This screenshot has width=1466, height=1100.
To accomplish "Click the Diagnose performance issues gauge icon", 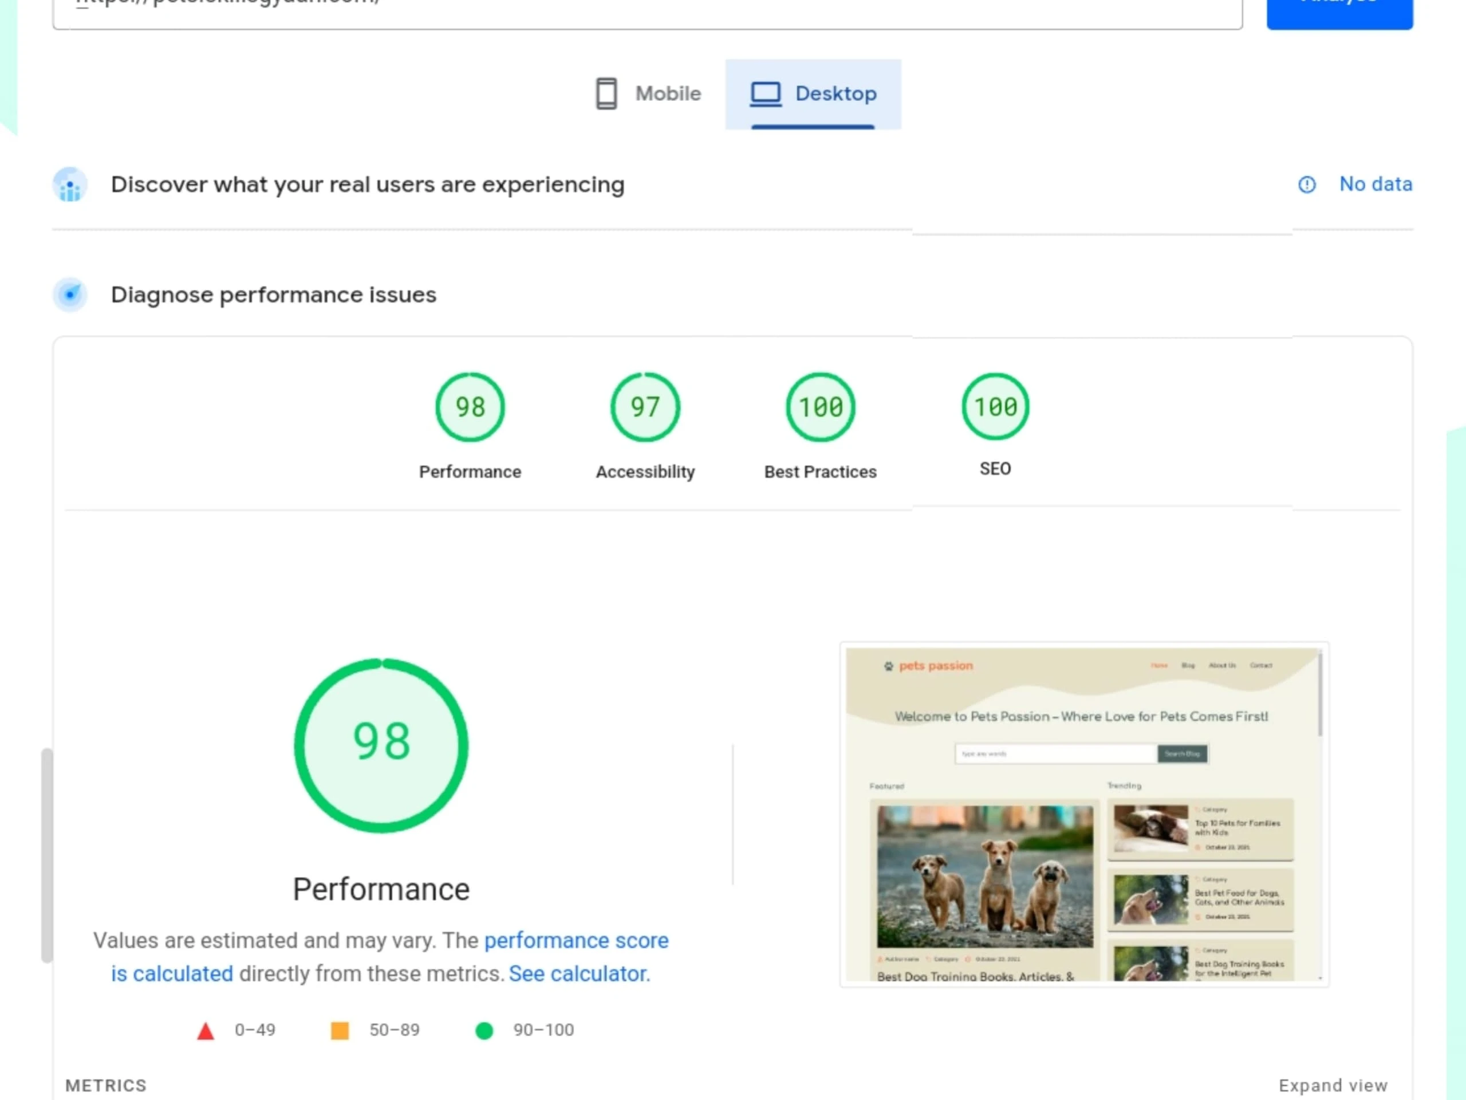I will pyautogui.click(x=70, y=295).
